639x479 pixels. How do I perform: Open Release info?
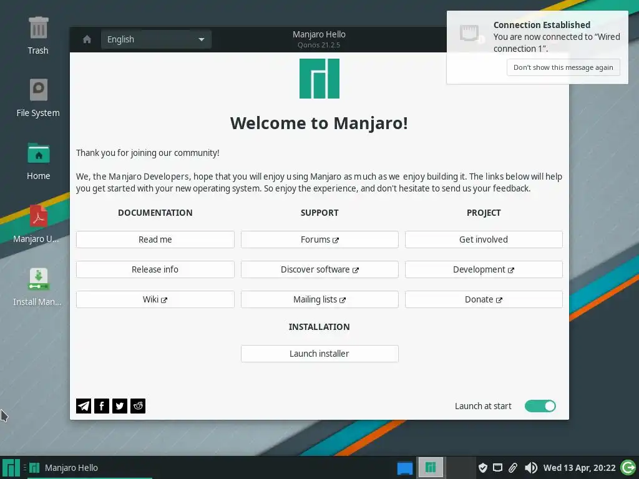tap(155, 269)
